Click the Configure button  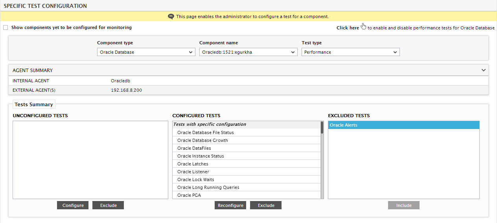73,205
